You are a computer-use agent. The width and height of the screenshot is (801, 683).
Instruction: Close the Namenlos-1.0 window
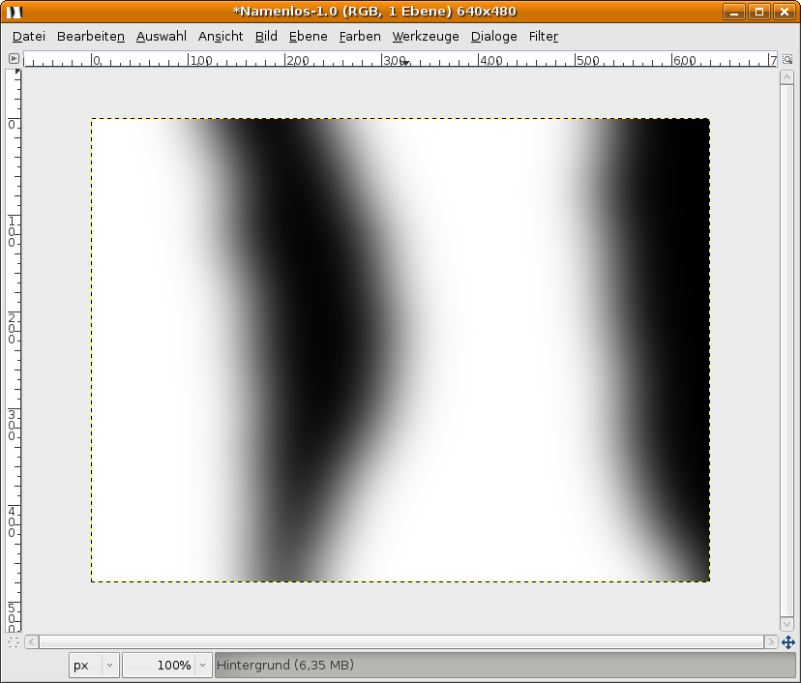785,12
